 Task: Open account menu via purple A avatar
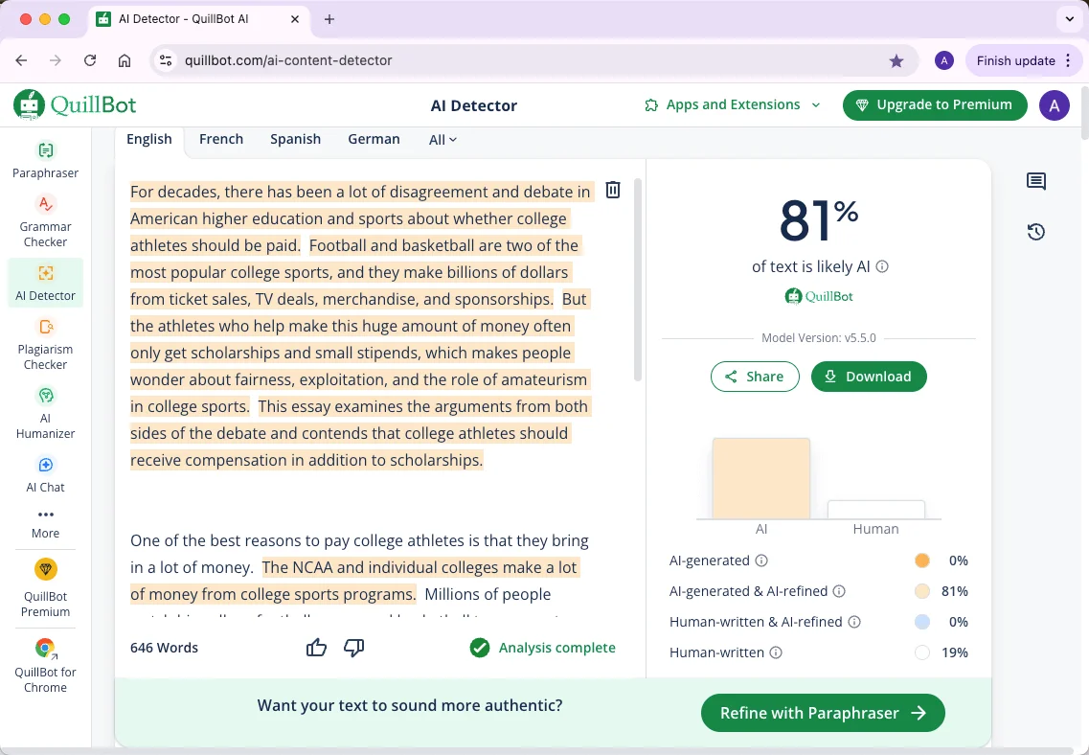coord(1054,105)
